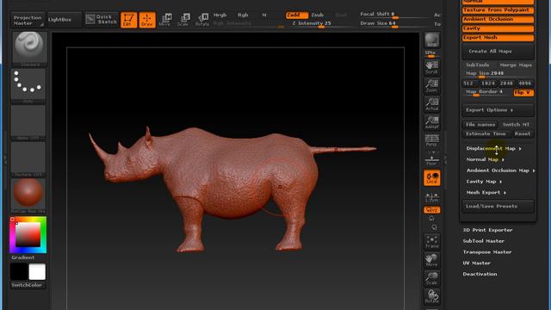Viewport: 551px width, 310px height.
Task: Open SubTool Master plugin menu
Action: (483, 241)
